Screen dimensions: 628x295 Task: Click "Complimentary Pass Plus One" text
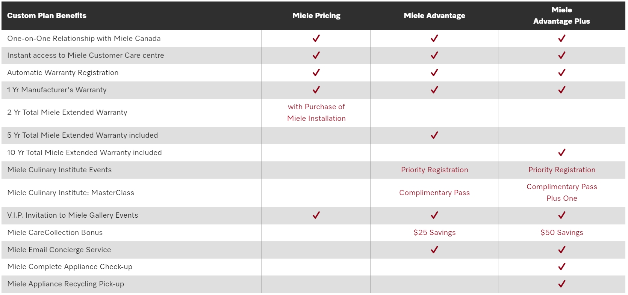(x=562, y=193)
